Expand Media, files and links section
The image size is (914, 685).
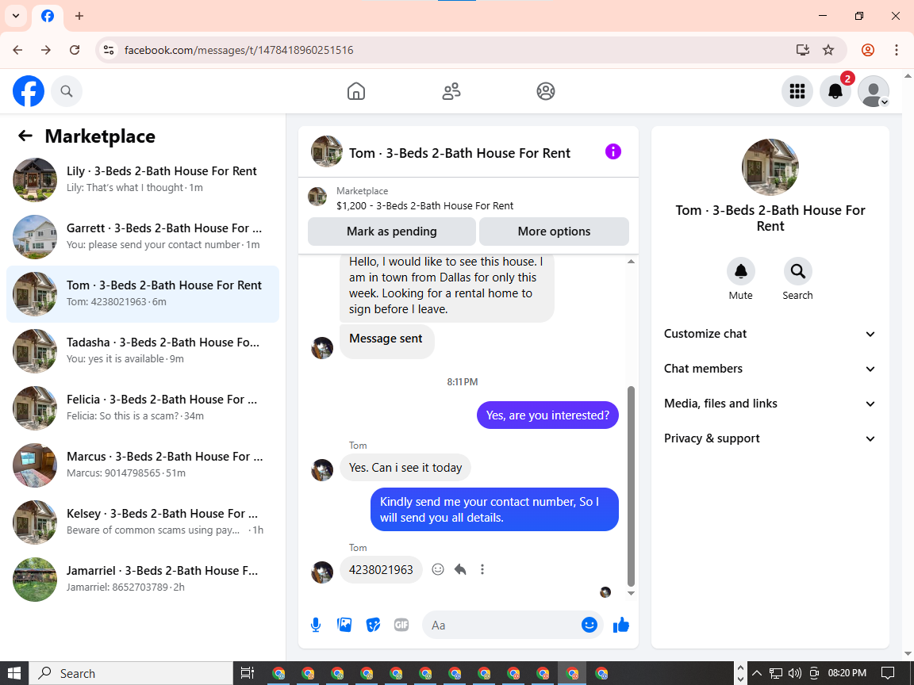[770, 404]
